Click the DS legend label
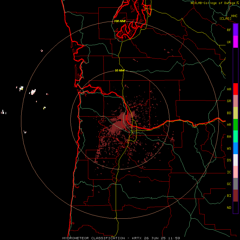The height and width of the screenshot is (240, 240). pyautogui.click(x=229, y=160)
